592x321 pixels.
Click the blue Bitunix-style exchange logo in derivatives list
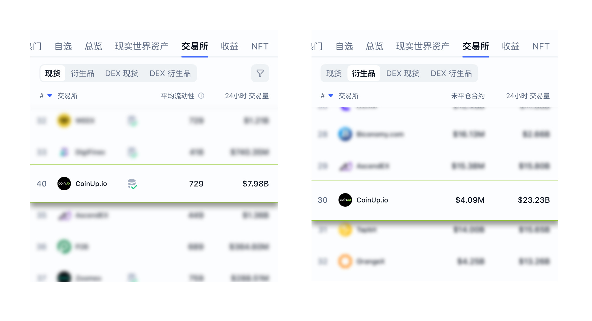coord(345,134)
